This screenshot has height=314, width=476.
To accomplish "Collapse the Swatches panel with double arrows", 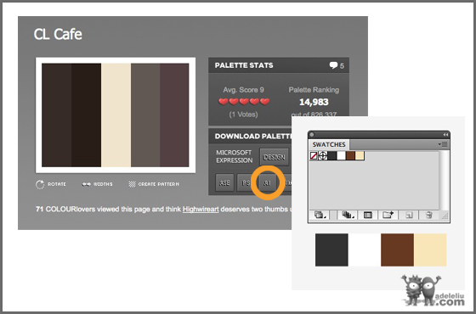I will click(445, 135).
